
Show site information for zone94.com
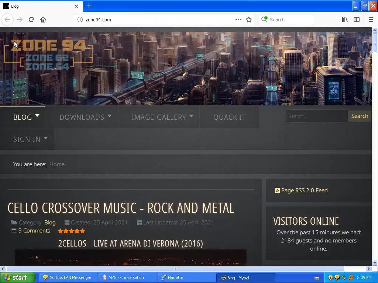click(80, 20)
